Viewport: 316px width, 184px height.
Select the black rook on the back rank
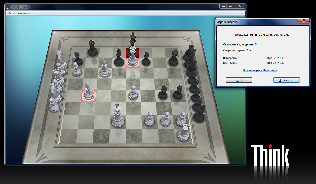point(93,48)
